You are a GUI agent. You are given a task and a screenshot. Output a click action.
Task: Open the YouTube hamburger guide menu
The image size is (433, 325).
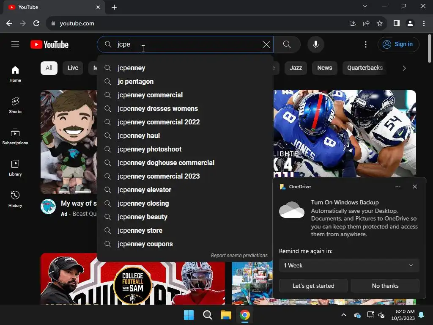tap(15, 44)
